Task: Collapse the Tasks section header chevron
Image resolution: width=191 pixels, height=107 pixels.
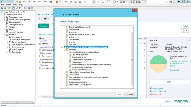Action: click(x=40, y=18)
